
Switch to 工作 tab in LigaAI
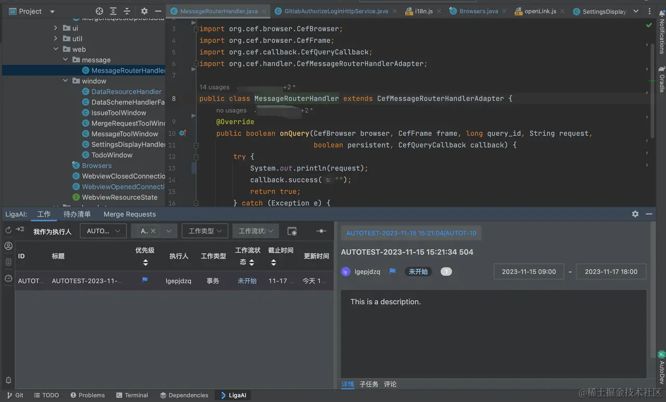(44, 214)
